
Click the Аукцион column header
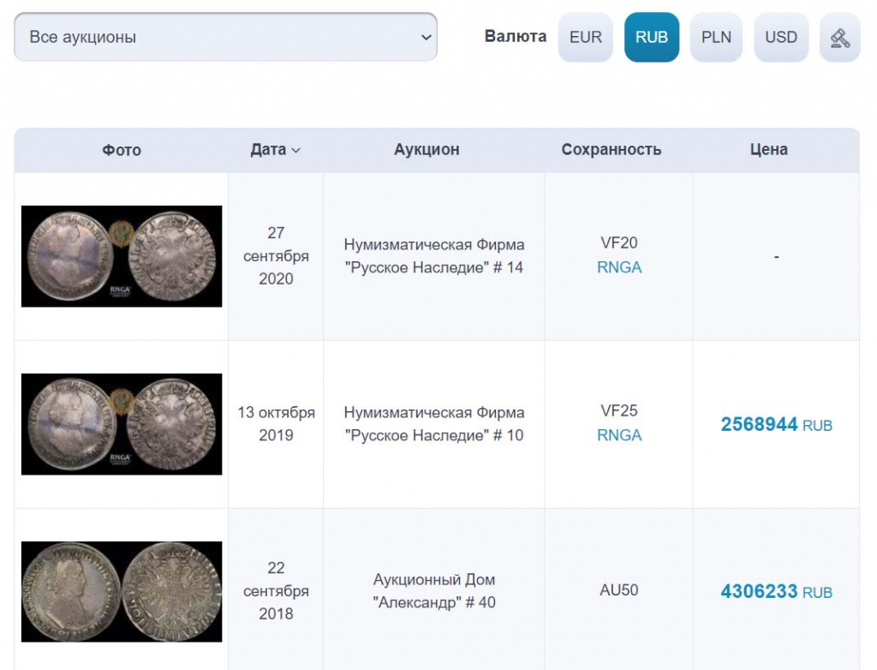(427, 150)
